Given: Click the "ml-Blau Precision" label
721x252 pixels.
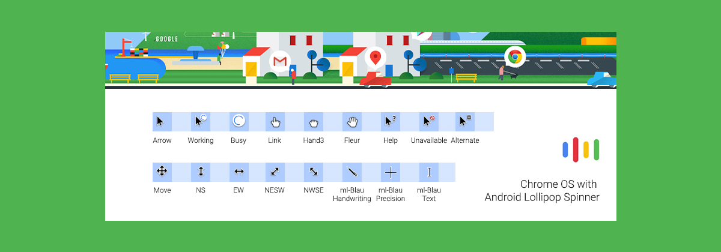Looking at the screenshot, I should coord(391,194).
